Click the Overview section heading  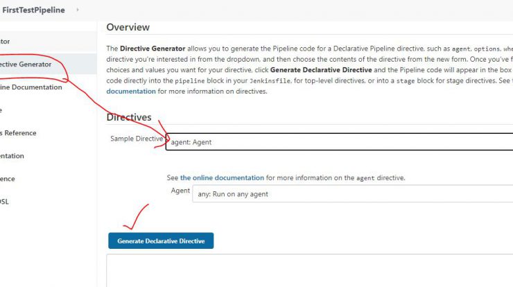coord(128,27)
